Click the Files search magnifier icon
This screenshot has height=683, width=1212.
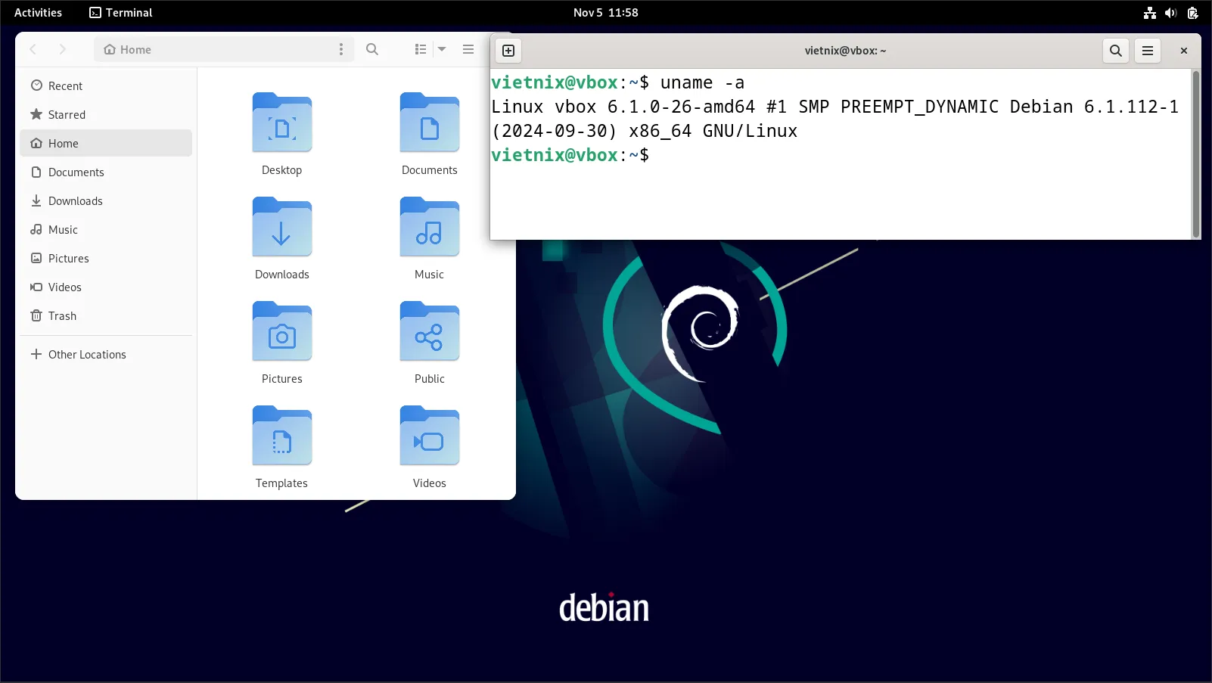372,49
